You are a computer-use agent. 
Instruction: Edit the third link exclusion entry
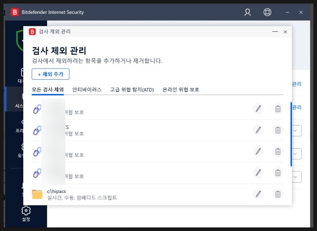258,151
